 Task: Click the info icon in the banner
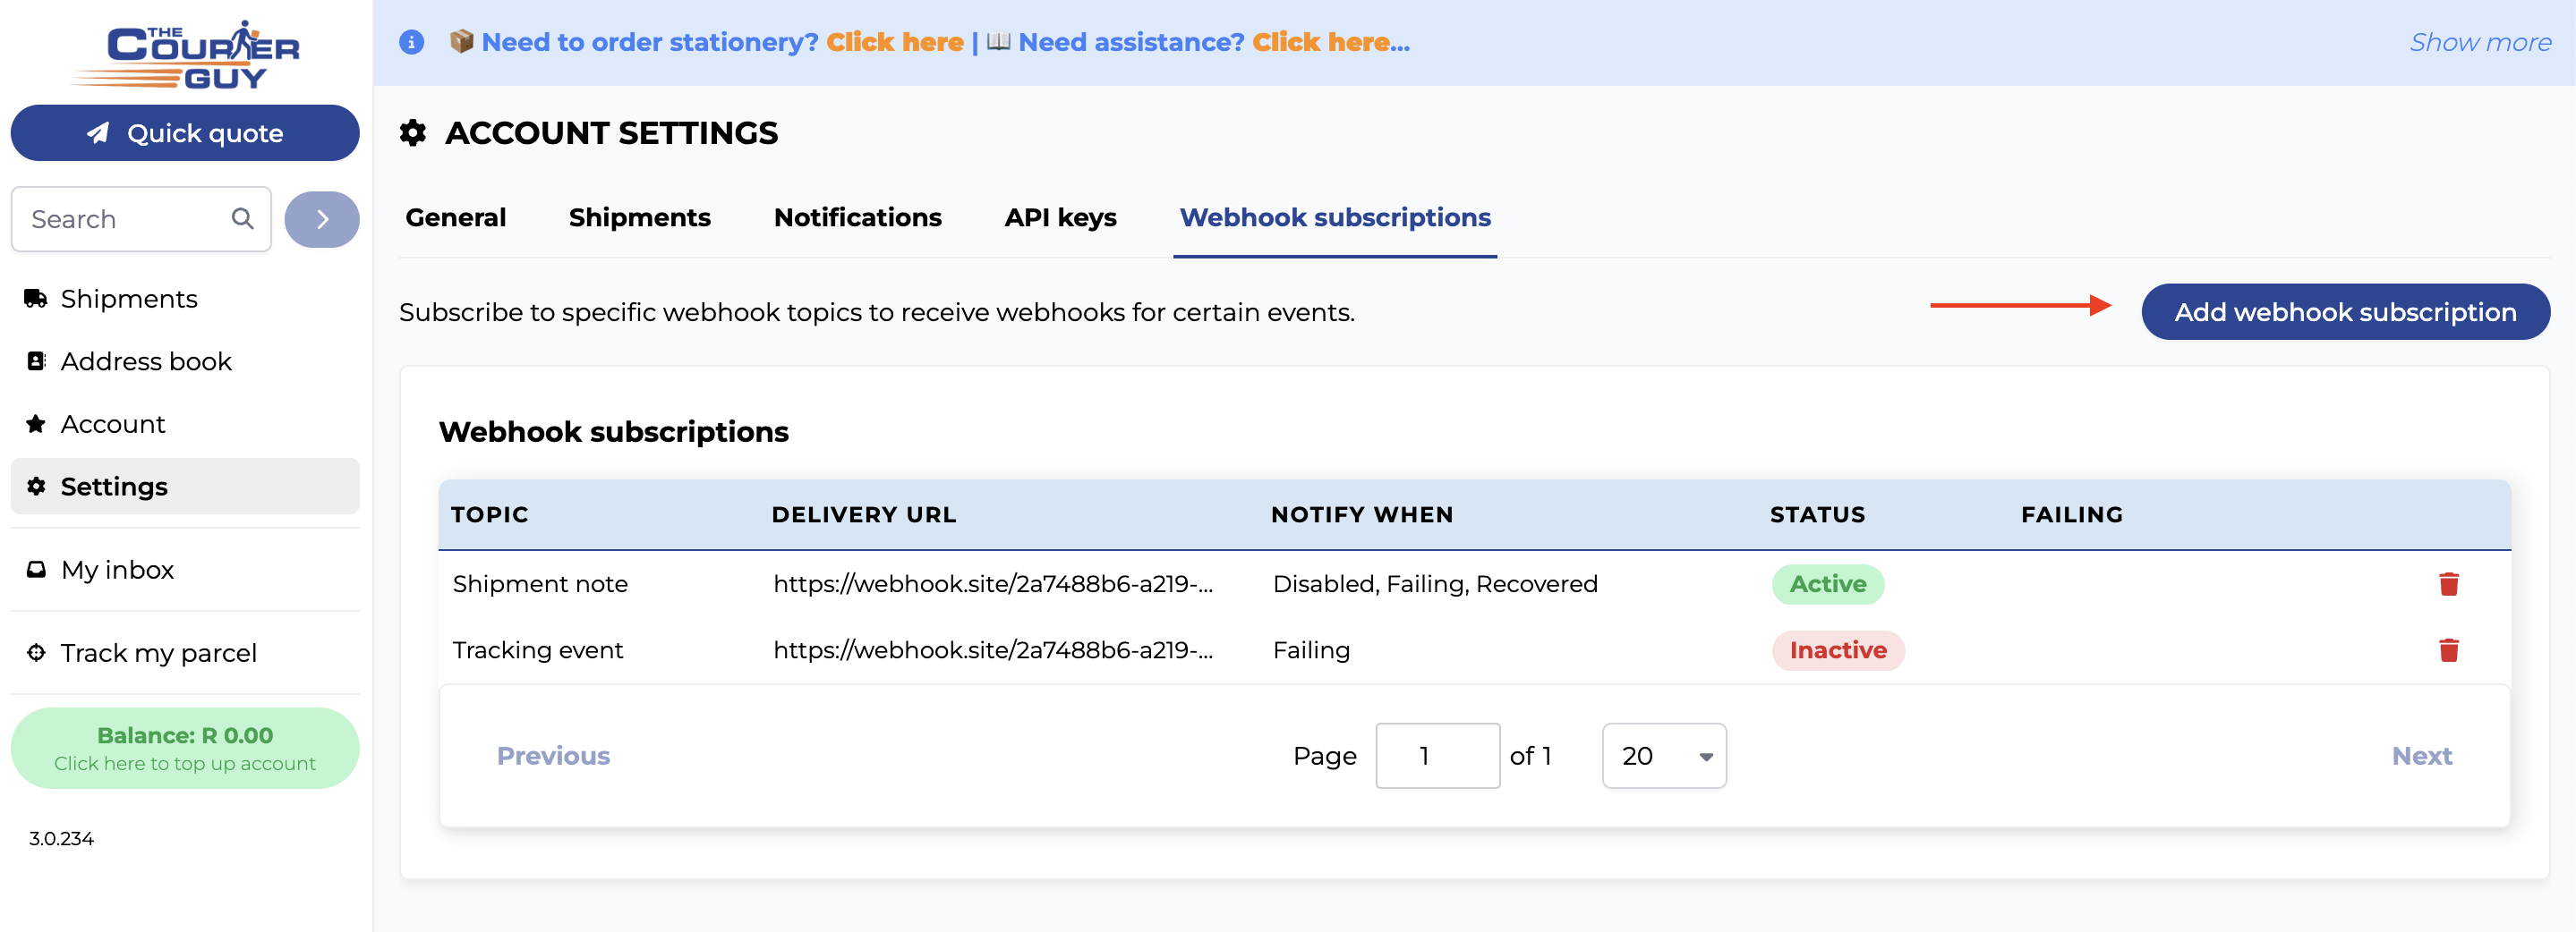click(x=412, y=42)
